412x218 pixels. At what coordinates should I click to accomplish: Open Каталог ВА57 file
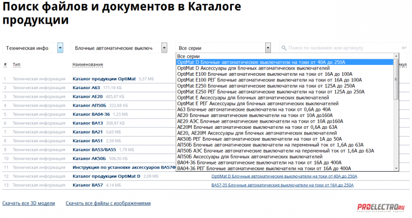(88, 185)
